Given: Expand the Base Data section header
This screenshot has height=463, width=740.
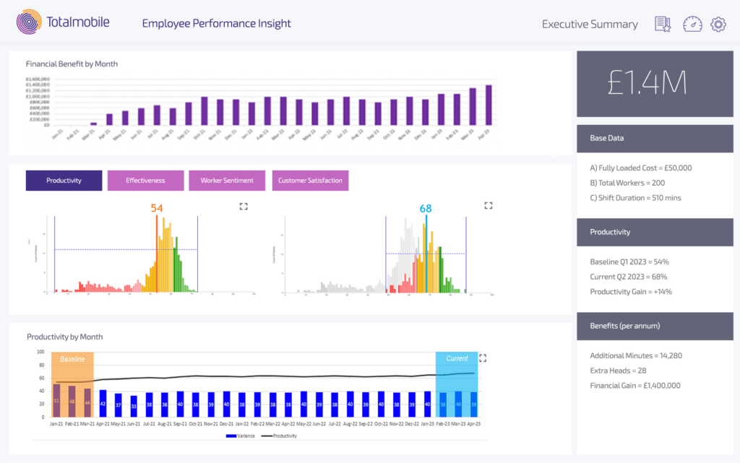Looking at the screenshot, I should (655, 138).
